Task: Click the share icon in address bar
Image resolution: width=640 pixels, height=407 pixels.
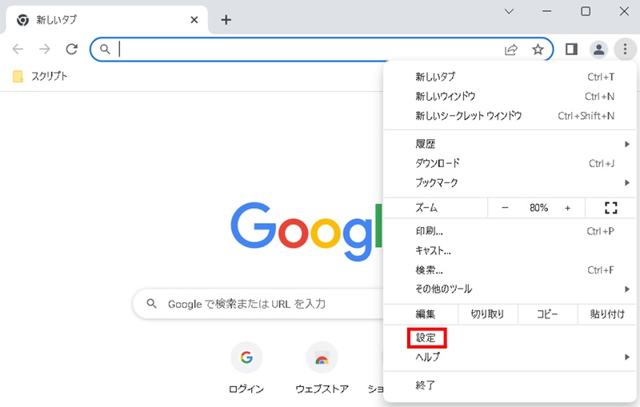Action: 511,50
